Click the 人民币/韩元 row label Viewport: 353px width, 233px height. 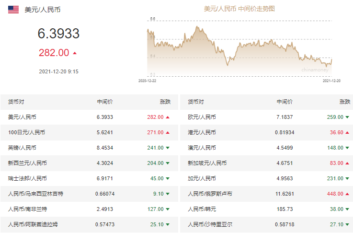pos(202,209)
